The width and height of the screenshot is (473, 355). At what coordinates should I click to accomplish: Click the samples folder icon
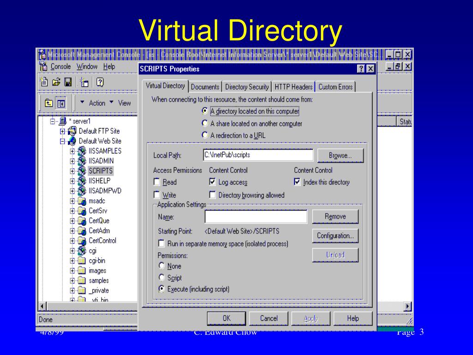[x=82, y=281]
